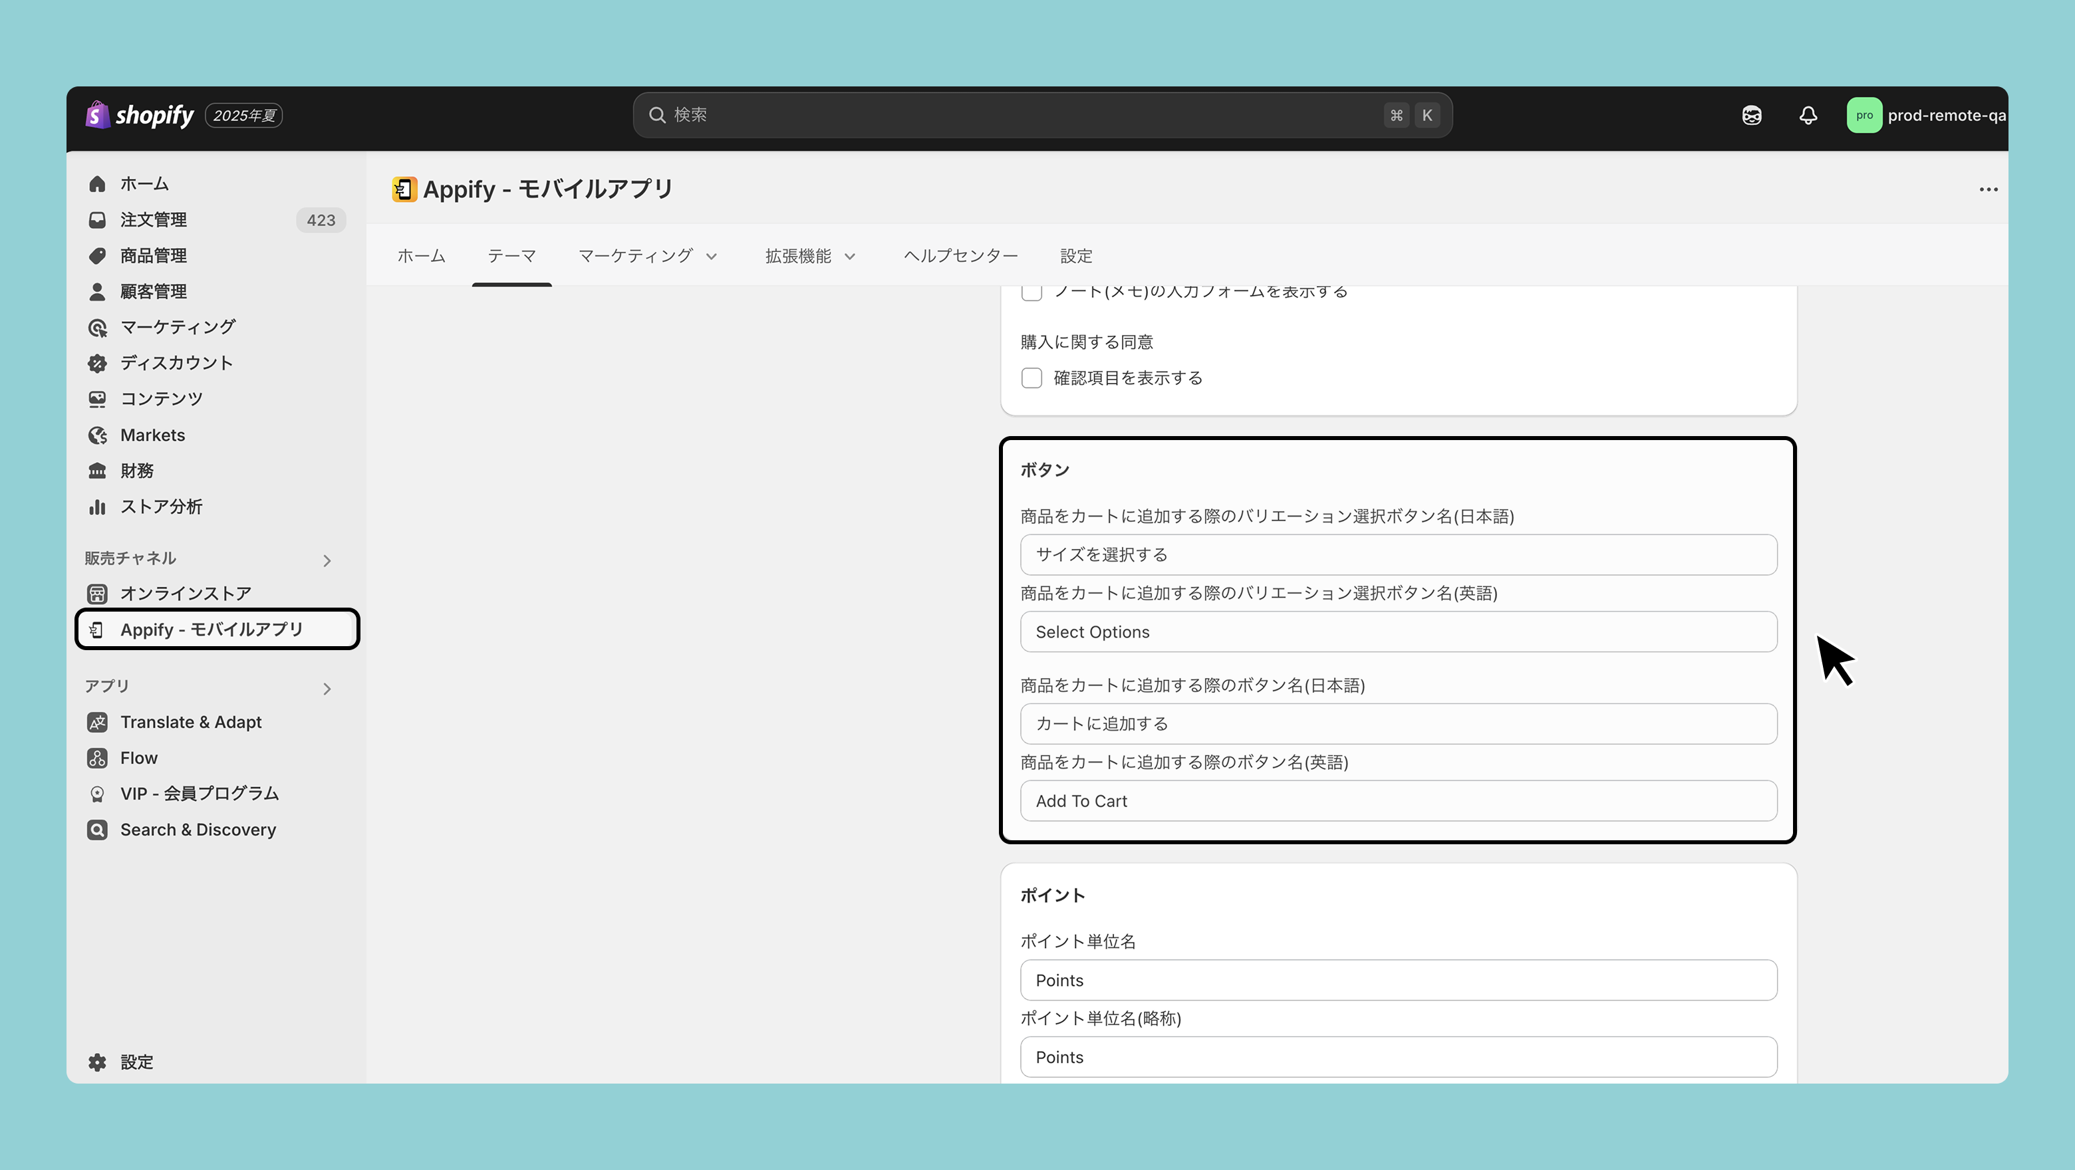Expand アプリ section chevron
Screen dimensions: 2075x1170
[x=327, y=689]
